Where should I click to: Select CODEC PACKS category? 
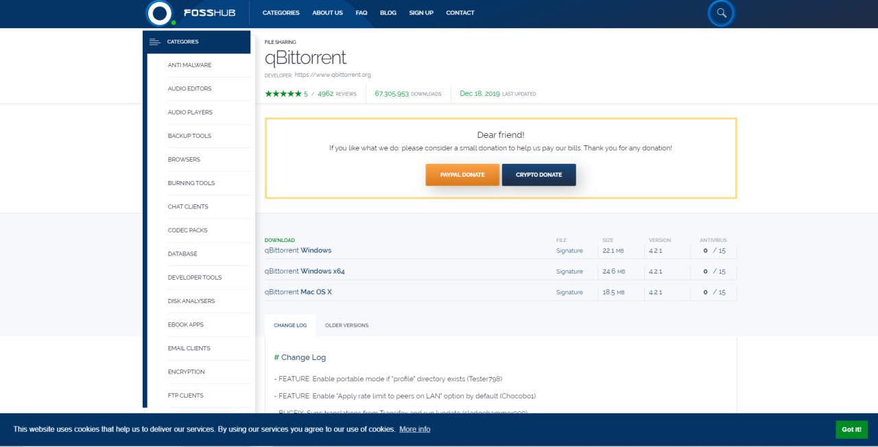pyautogui.click(x=187, y=230)
